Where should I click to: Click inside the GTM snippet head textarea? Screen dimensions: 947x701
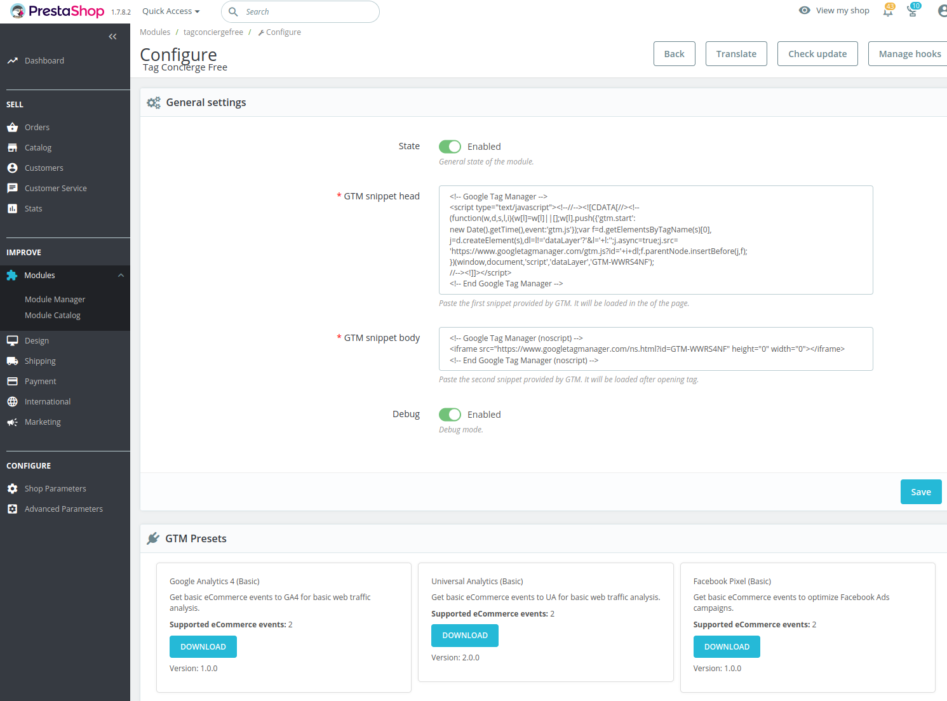pyautogui.click(x=656, y=240)
